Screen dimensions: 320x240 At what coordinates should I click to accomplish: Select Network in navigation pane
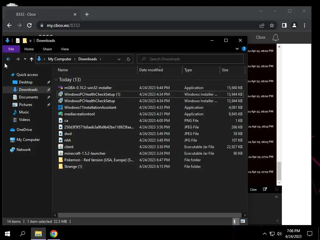(x=23, y=150)
